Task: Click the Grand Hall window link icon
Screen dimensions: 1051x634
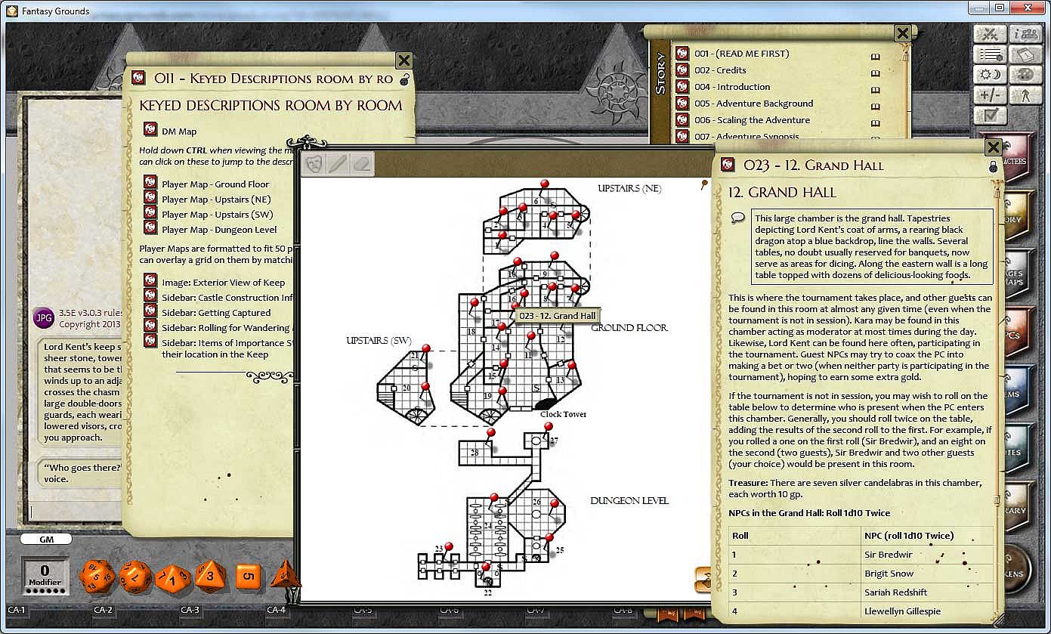Action: click(x=728, y=165)
